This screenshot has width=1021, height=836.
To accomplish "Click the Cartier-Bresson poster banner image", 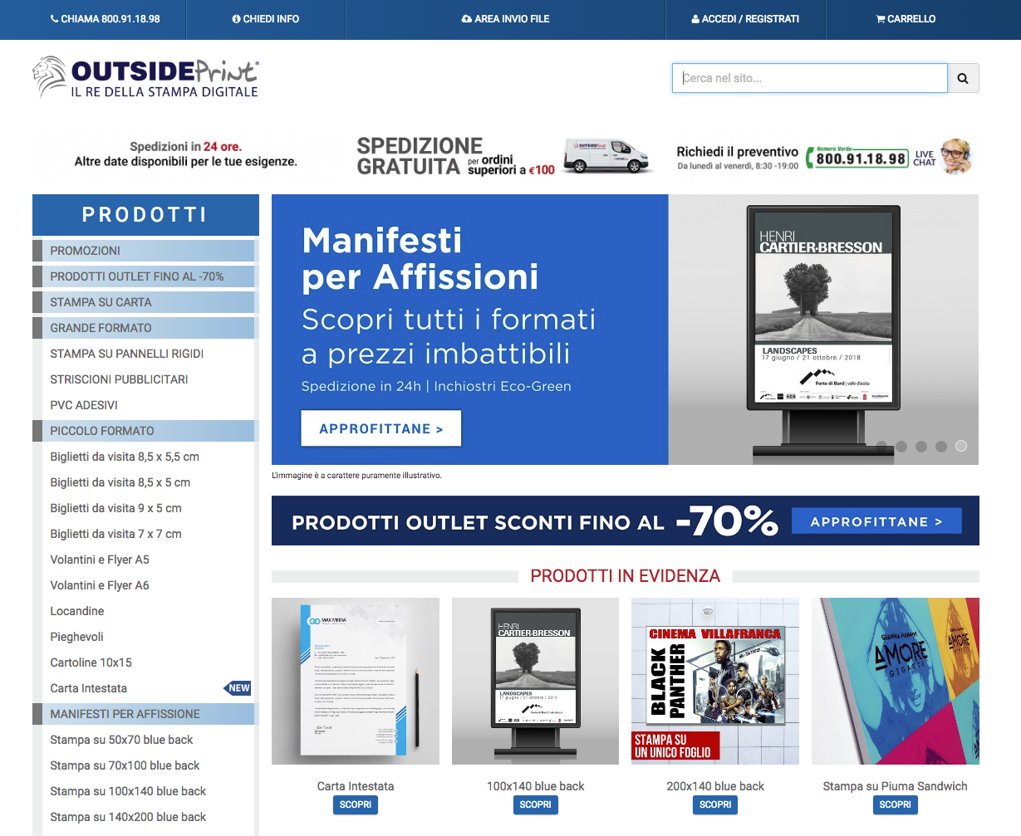I will (823, 330).
